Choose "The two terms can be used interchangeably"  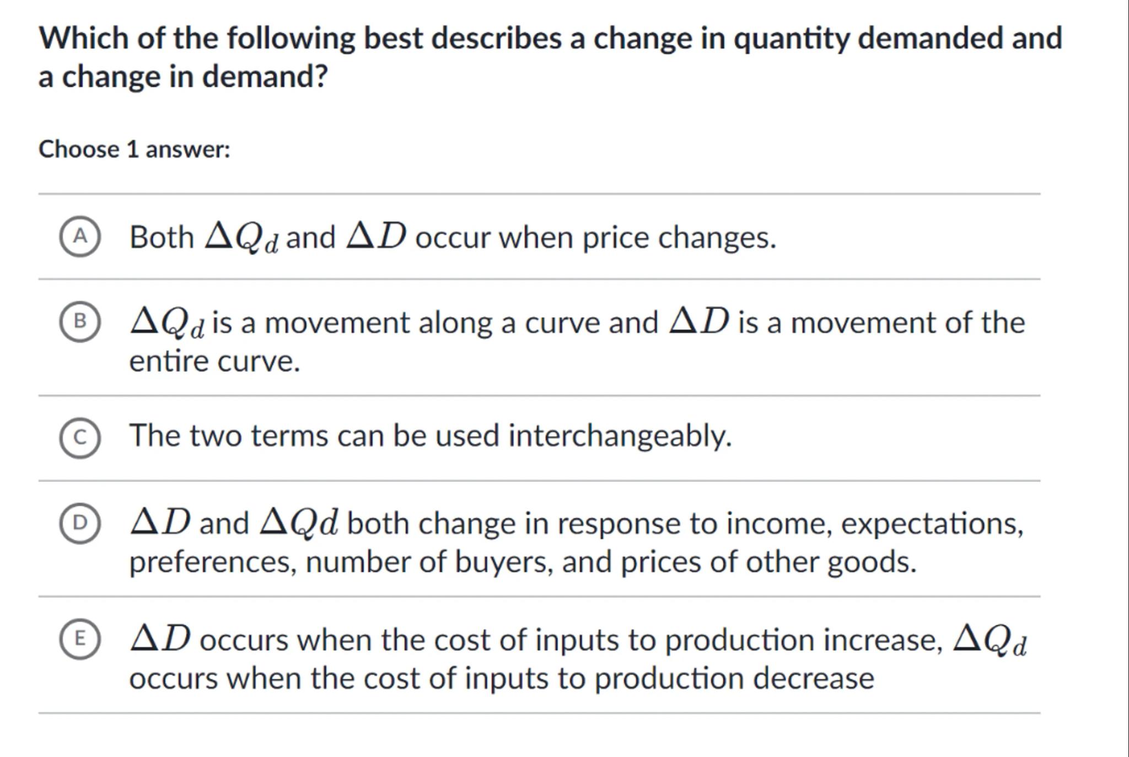click(x=431, y=436)
